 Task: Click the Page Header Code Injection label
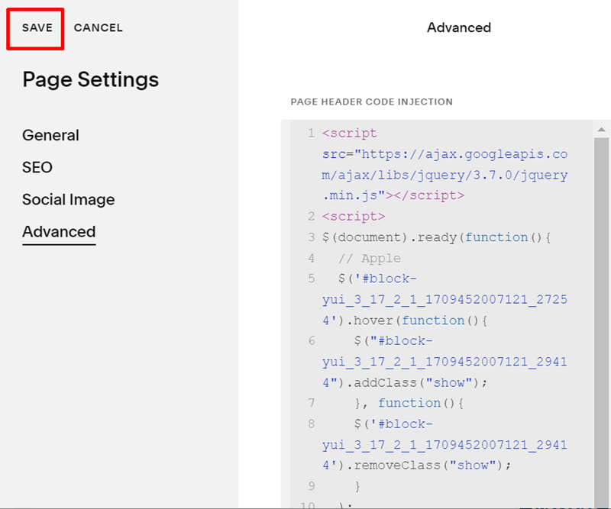click(x=371, y=101)
